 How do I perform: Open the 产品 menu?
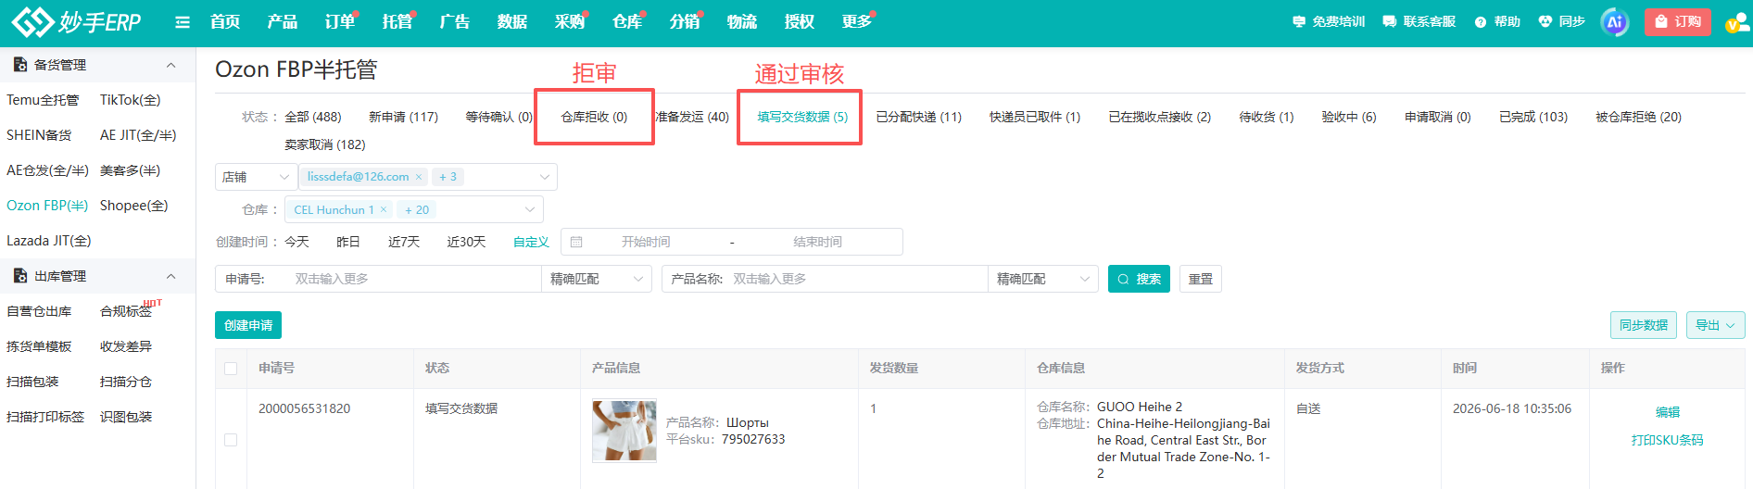(283, 21)
